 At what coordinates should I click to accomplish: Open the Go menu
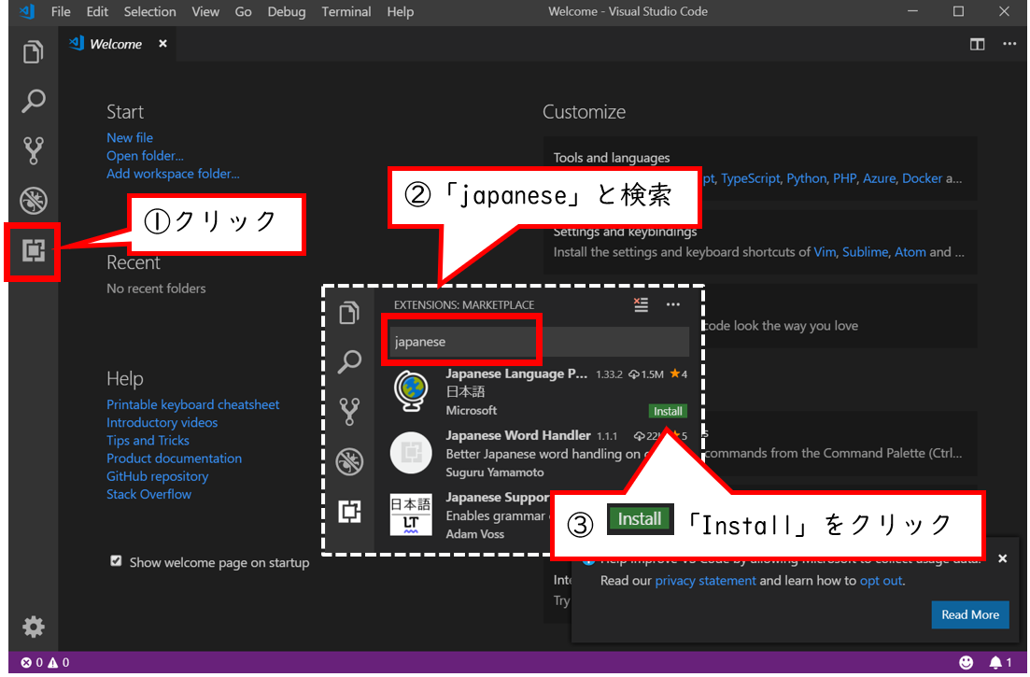(243, 11)
